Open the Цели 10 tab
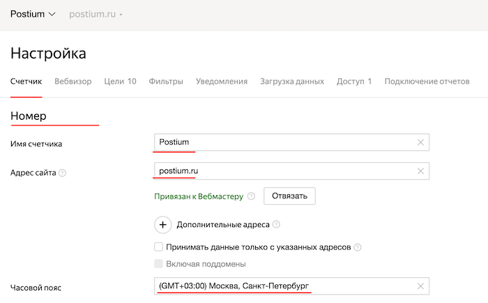The width and height of the screenshot is (488, 303). tap(120, 81)
